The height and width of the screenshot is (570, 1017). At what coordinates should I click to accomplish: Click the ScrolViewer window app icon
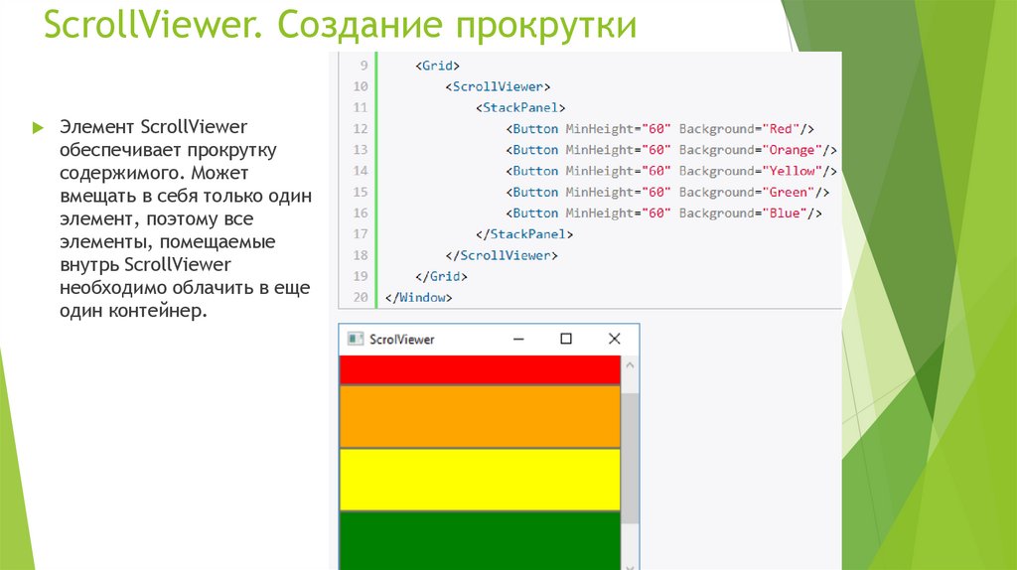tap(356, 339)
